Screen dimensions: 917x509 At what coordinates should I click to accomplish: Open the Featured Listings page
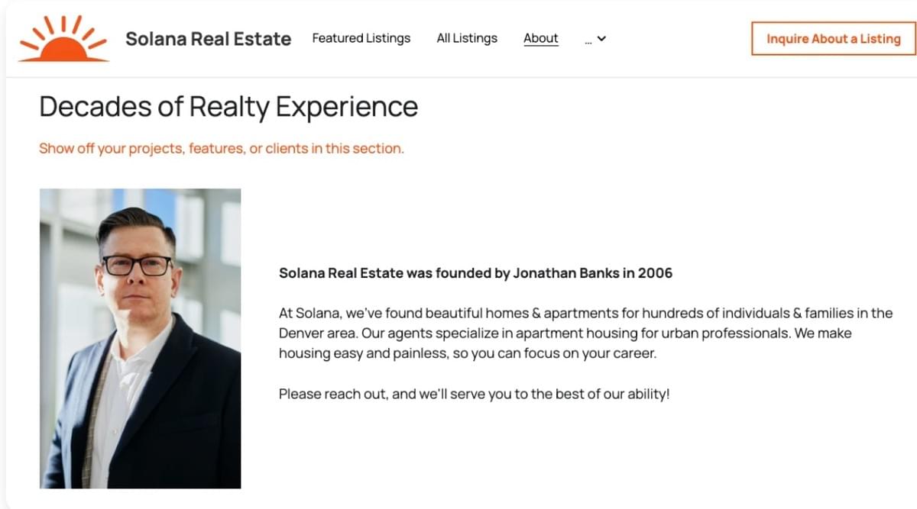tap(361, 38)
